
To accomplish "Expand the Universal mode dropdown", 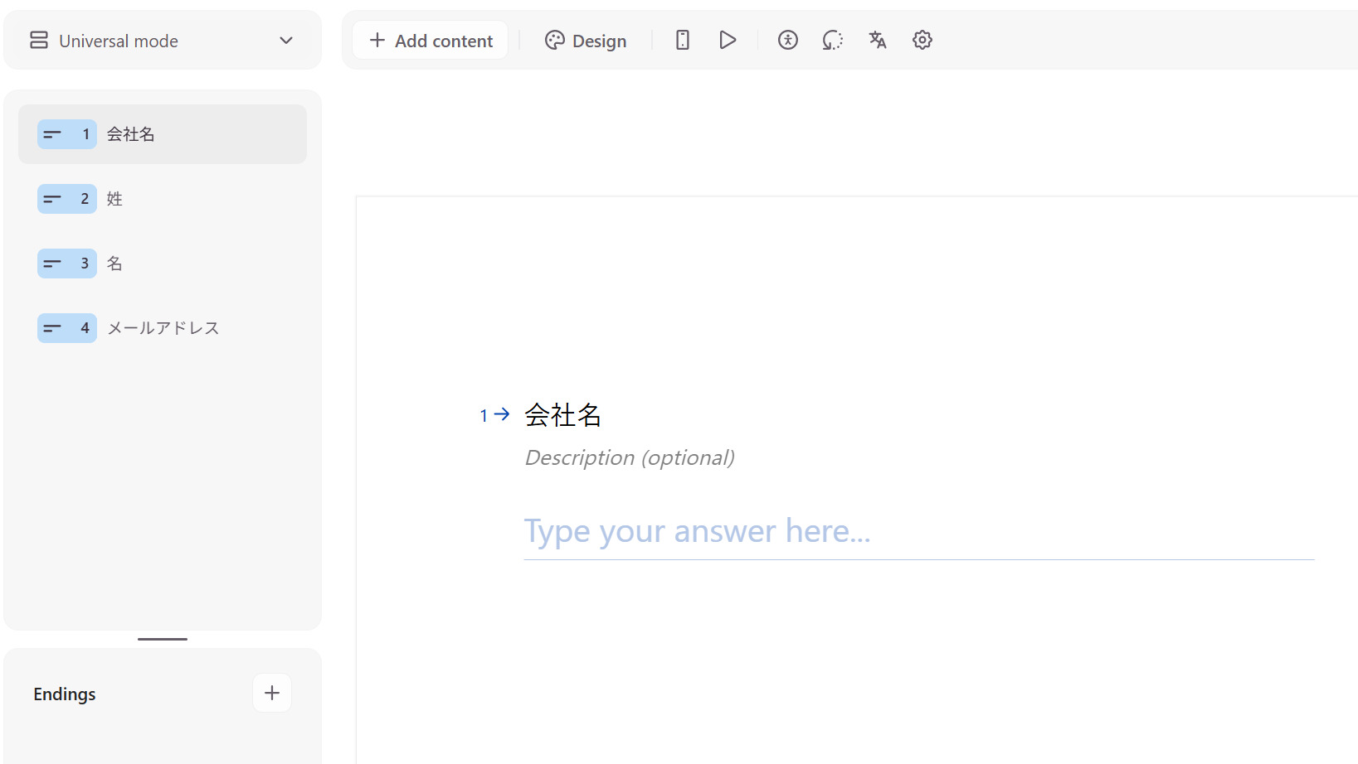I will point(286,41).
